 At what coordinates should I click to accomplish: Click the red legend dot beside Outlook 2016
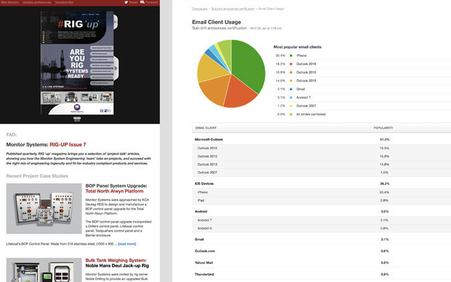pyautogui.click(x=291, y=64)
